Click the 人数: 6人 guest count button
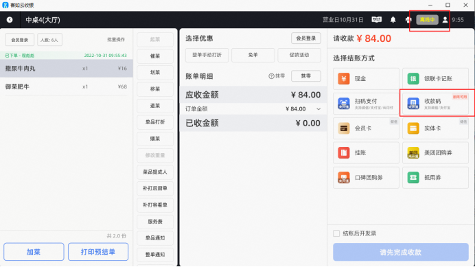 (49, 40)
